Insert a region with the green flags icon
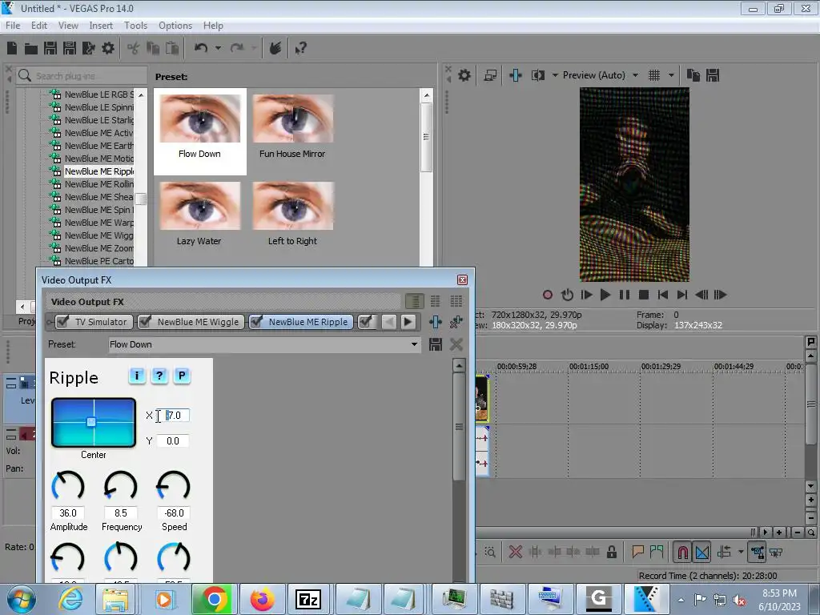The image size is (820, 615). (657, 552)
